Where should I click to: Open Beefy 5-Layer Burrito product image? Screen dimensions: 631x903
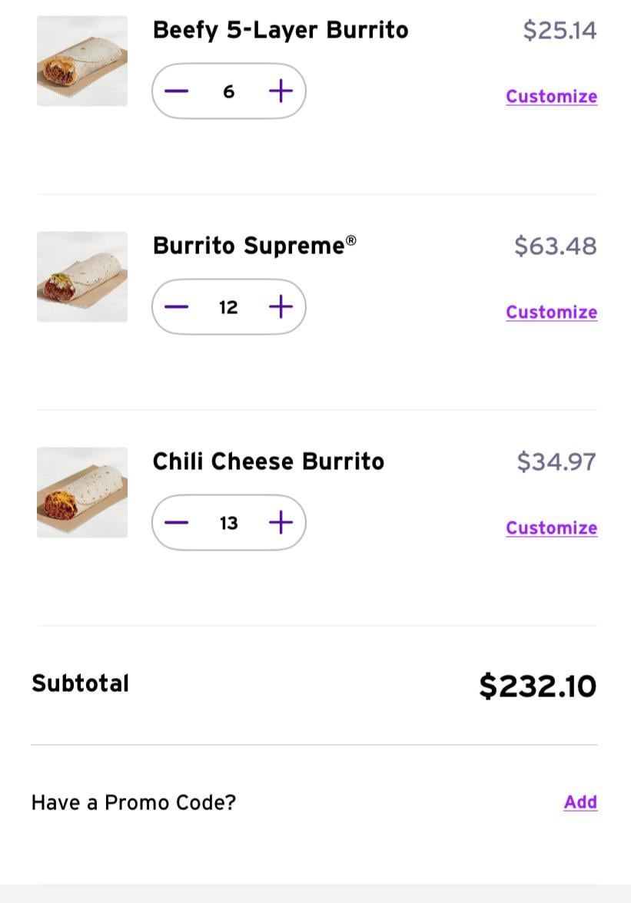pyautogui.click(x=82, y=61)
